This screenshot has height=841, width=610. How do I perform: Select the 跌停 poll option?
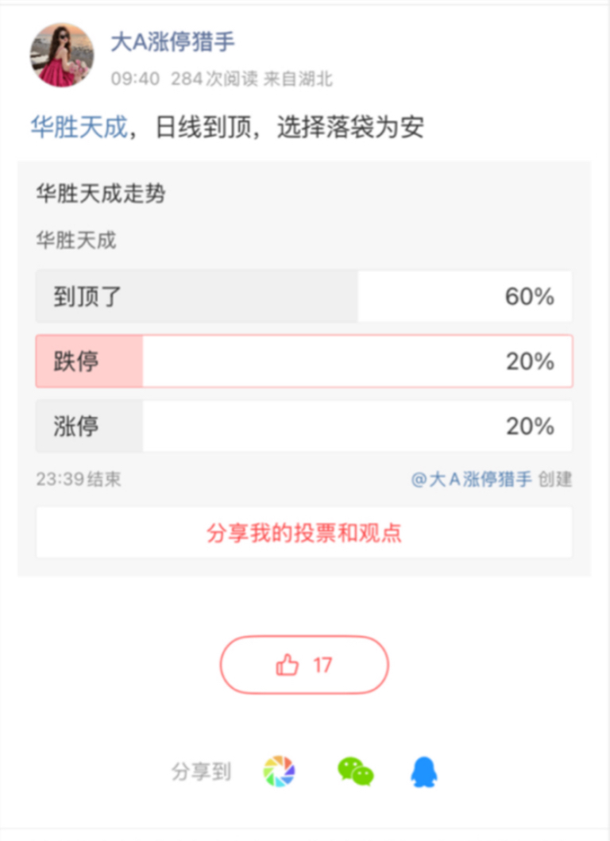[304, 361]
